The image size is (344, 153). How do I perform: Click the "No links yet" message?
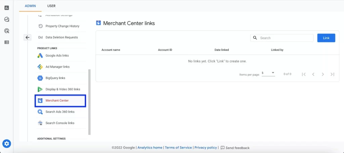point(217,61)
